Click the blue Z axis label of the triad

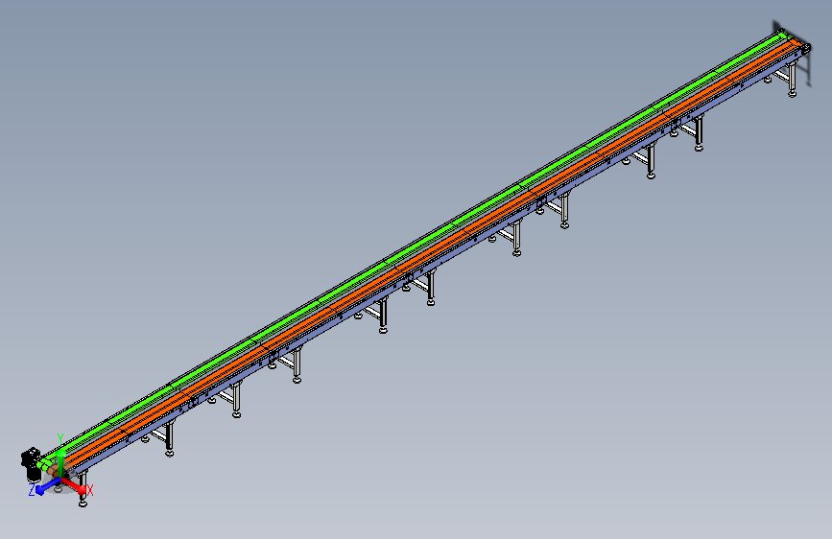click(x=32, y=490)
